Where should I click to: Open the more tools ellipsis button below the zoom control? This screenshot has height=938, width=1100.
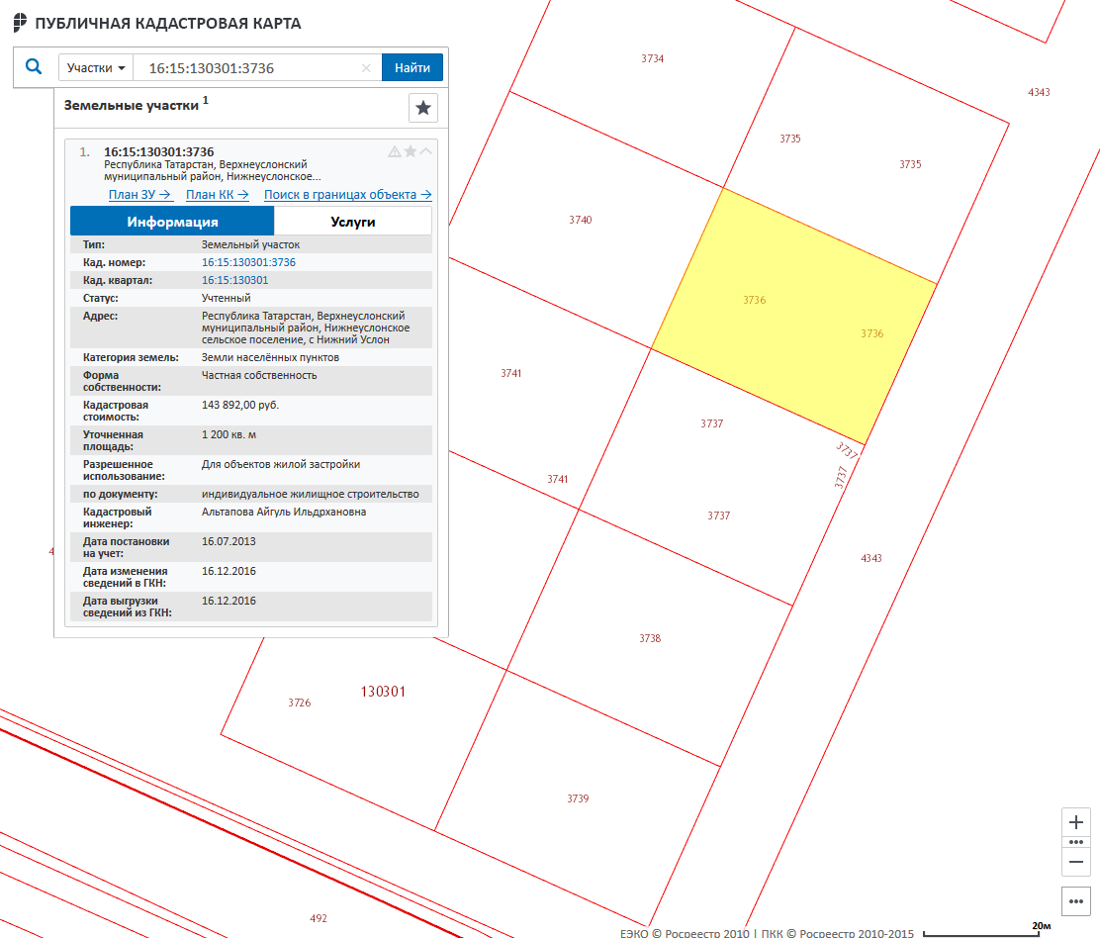point(1076,901)
